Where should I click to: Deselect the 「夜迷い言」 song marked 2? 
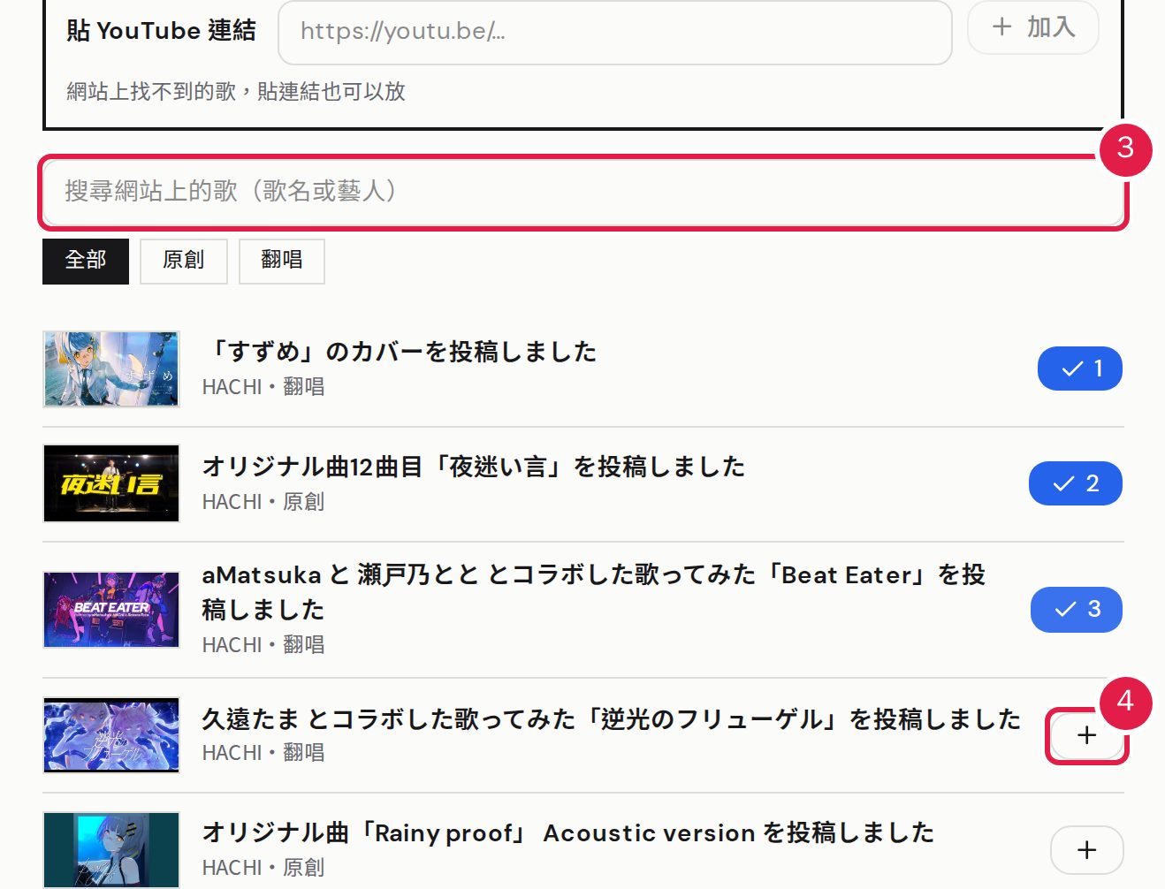[x=1076, y=483]
